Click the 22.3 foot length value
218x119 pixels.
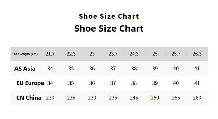pos(71,54)
